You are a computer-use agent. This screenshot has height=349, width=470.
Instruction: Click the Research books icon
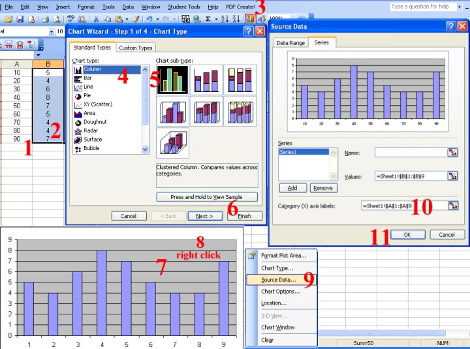pyautogui.click(x=82, y=20)
